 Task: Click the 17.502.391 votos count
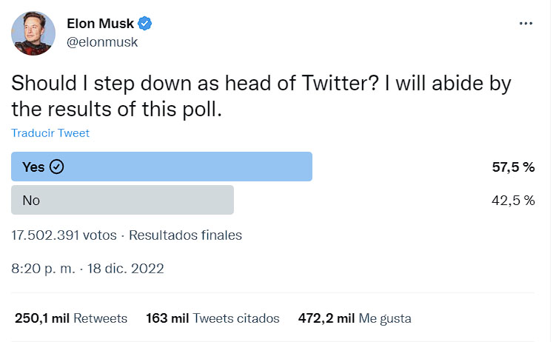coord(64,235)
